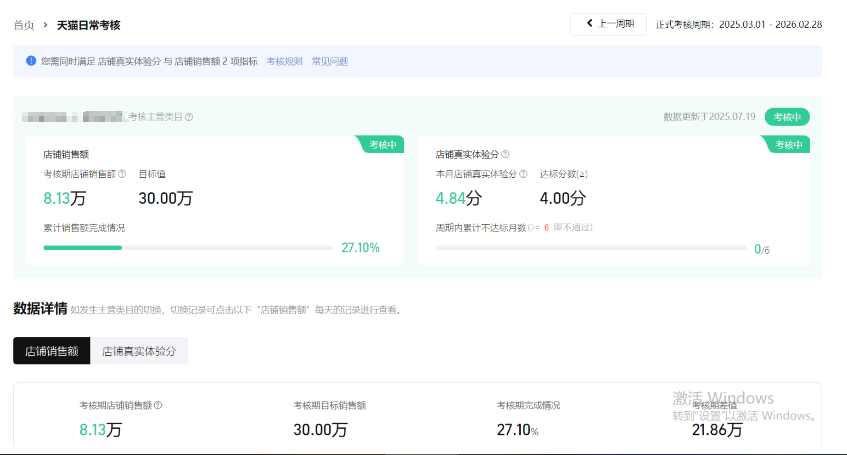847x455 pixels.
Task: Click help icon in 数据详情 考核期店铺销售额 column
Action: click(158, 405)
